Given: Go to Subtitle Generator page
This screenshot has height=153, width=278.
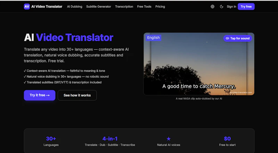Looking at the screenshot, I should coord(99,7).
